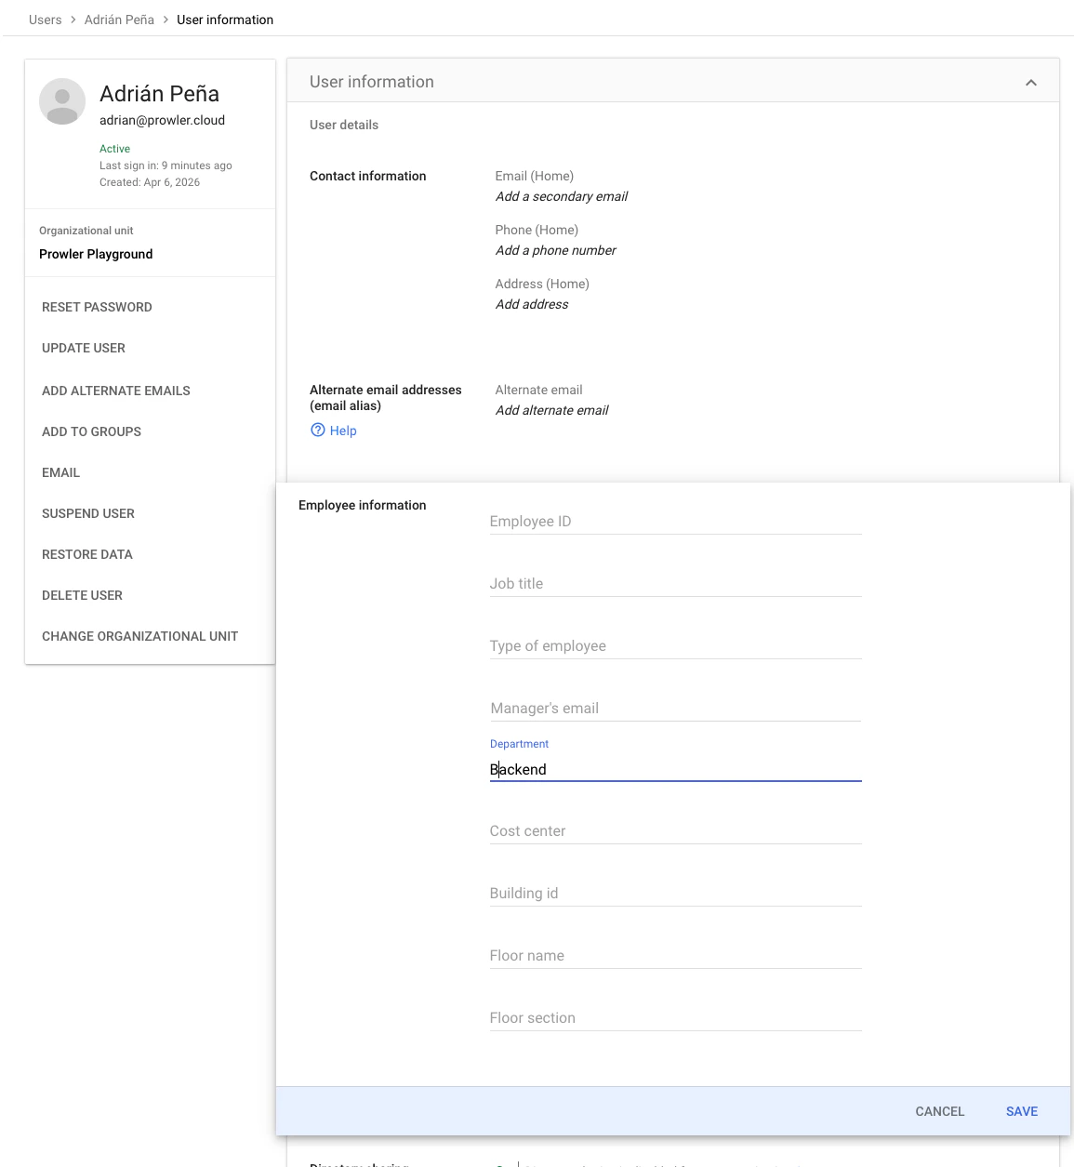Click RESET PASSWORD in the sidebar

point(97,307)
